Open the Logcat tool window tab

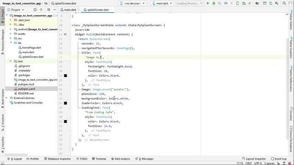click(x=15, y=159)
